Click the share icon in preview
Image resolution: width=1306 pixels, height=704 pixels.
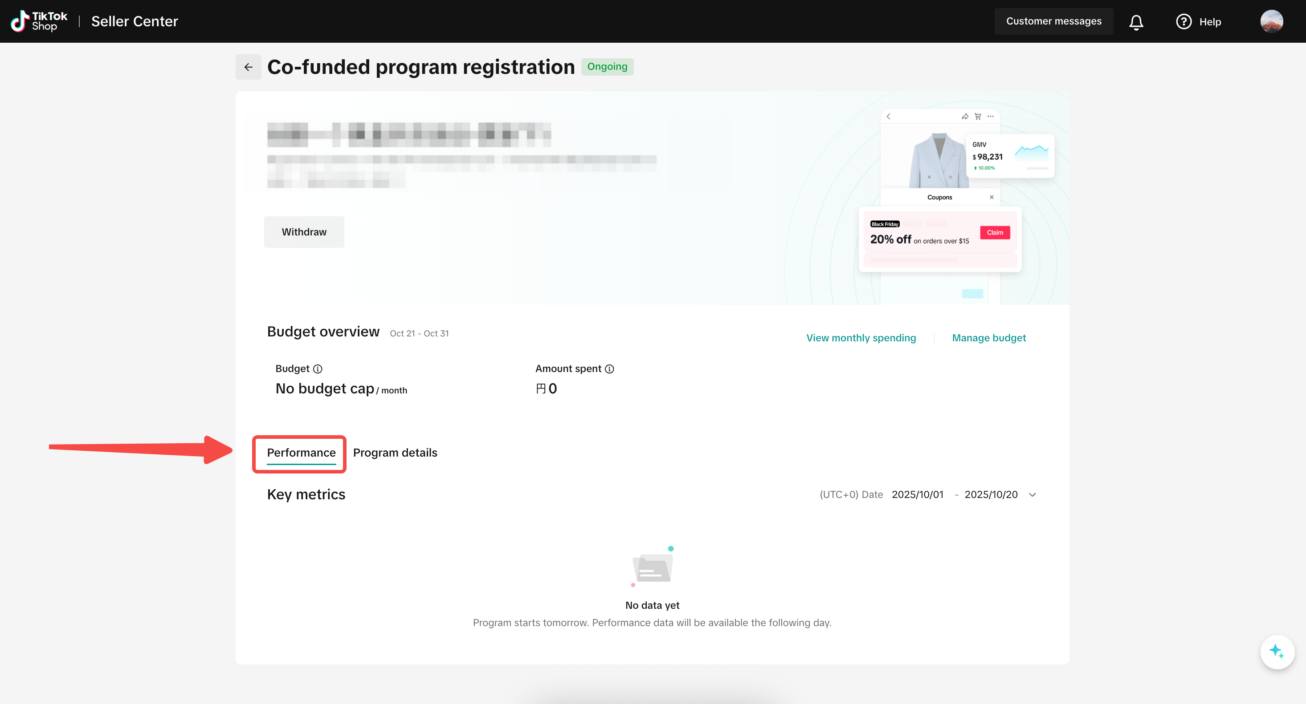tap(964, 117)
